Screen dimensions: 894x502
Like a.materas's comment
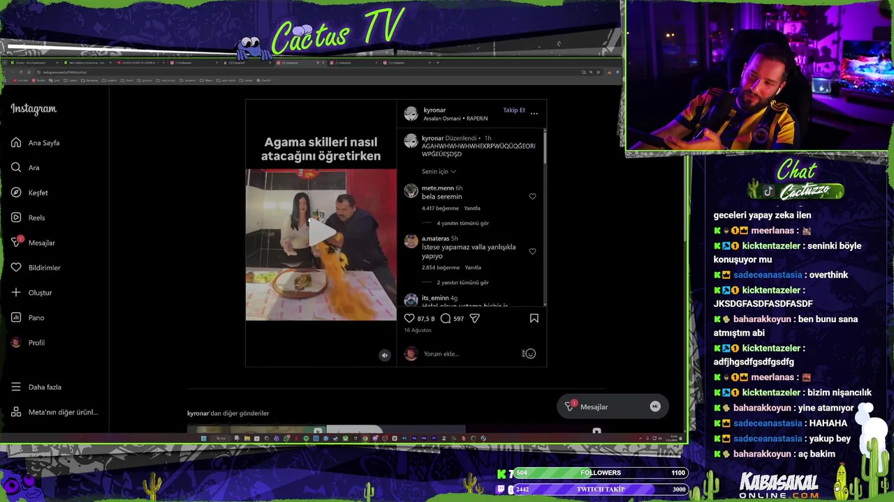pos(532,251)
